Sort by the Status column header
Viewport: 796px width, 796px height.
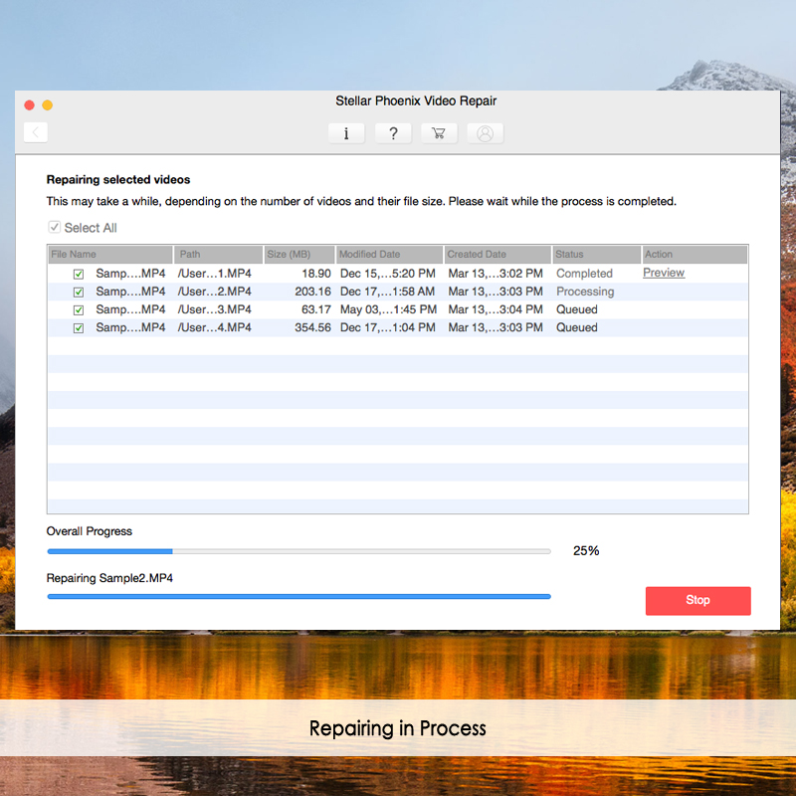(x=596, y=255)
